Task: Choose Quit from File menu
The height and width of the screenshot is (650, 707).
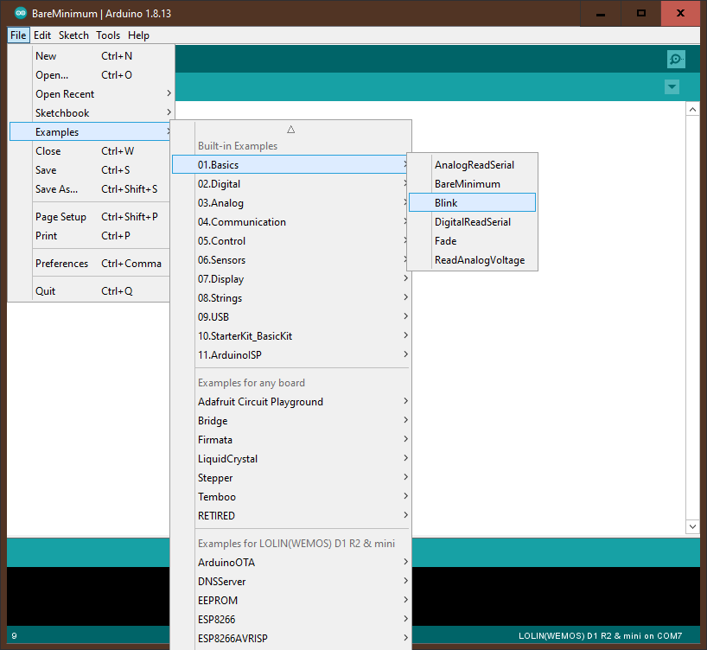Action: [89, 291]
